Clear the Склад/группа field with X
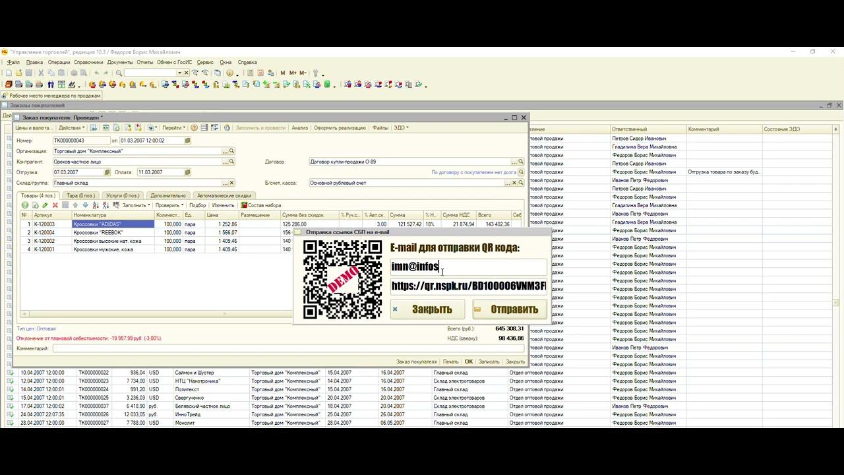This screenshot has width=844, height=475. (x=231, y=183)
